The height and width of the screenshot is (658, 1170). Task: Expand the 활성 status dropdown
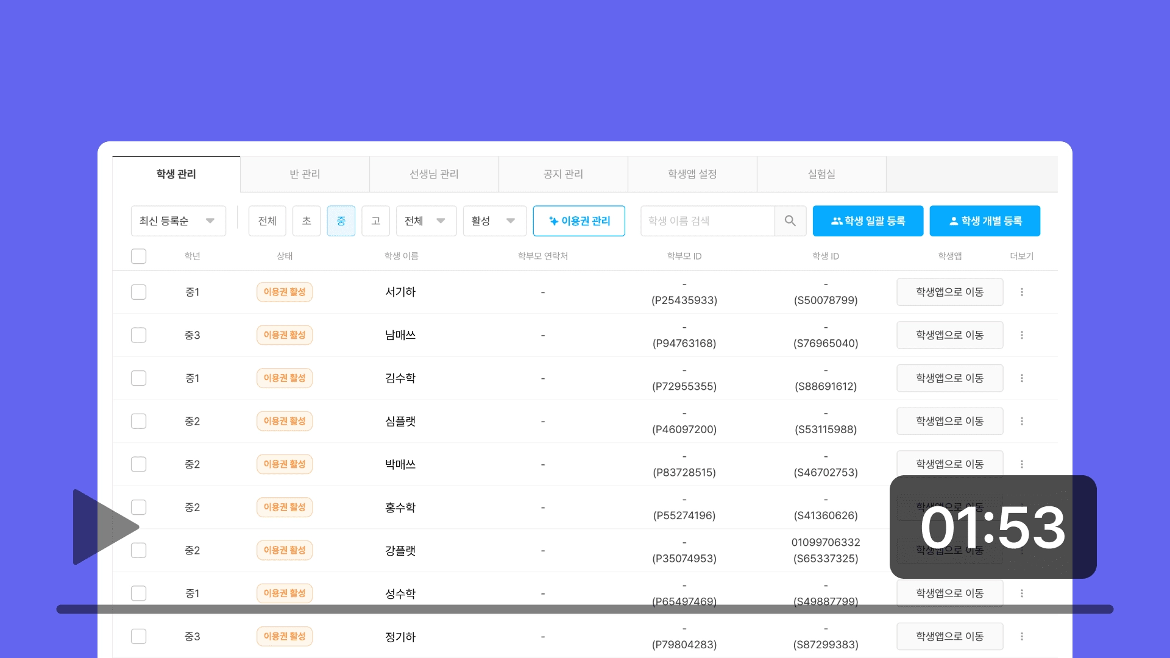tap(494, 221)
